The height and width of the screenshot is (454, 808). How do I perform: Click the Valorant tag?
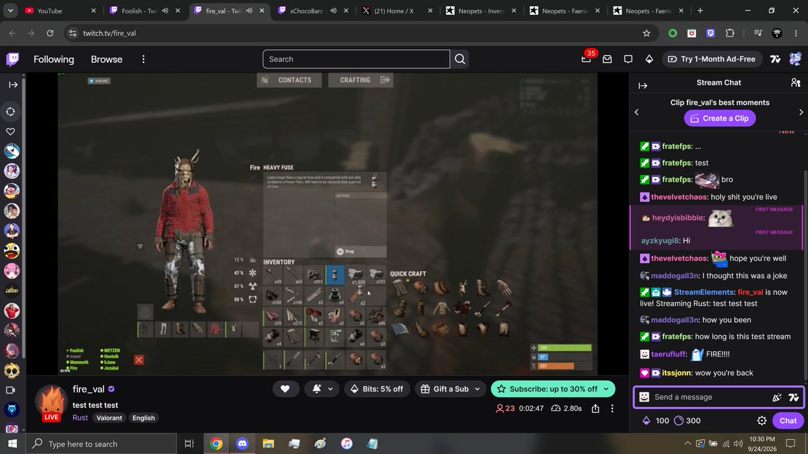tap(109, 418)
